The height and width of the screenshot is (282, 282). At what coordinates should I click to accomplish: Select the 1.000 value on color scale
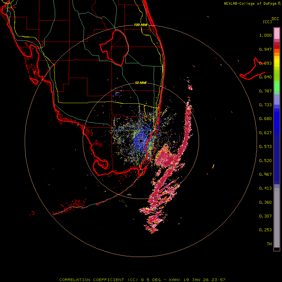pyautogui.click(x=265, y=35)
